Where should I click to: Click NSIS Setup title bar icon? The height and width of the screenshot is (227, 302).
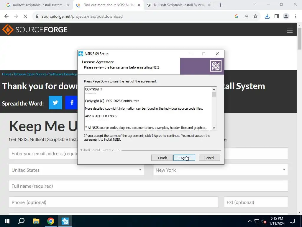pos(81,54)
